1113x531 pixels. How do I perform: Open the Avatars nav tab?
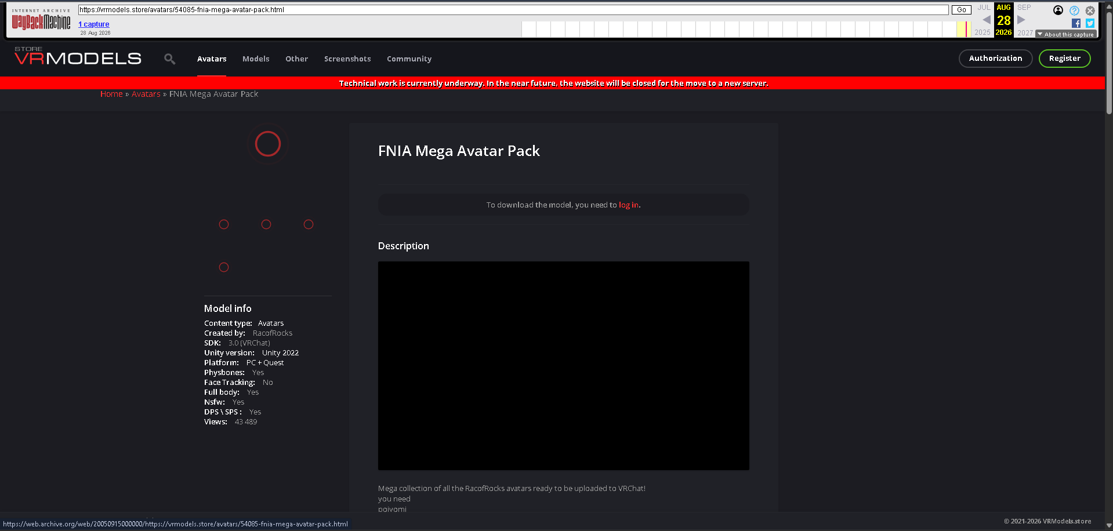(x=212, y=59)
